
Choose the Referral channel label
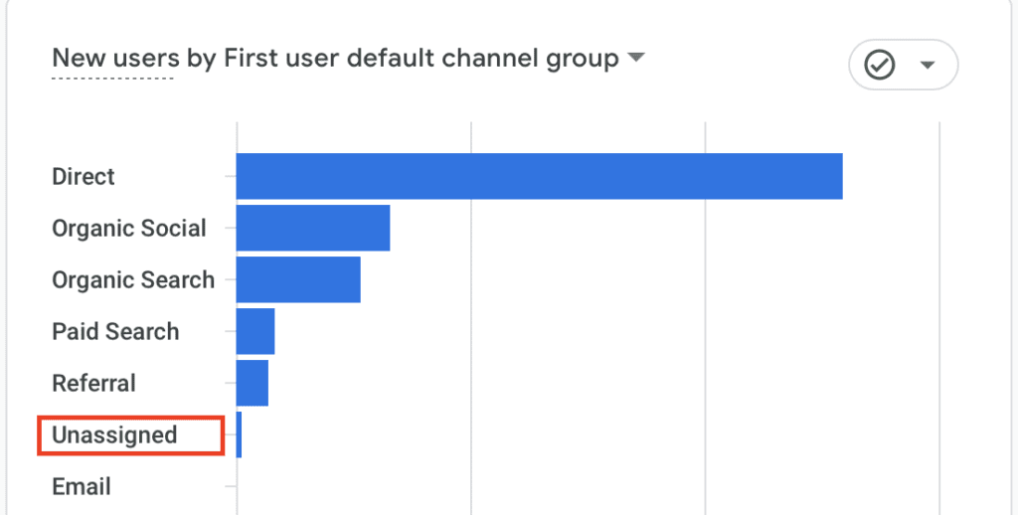pos(93,384)
